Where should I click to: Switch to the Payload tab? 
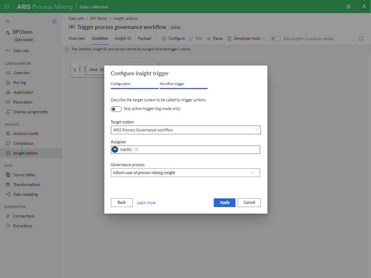tap(144, 38)
